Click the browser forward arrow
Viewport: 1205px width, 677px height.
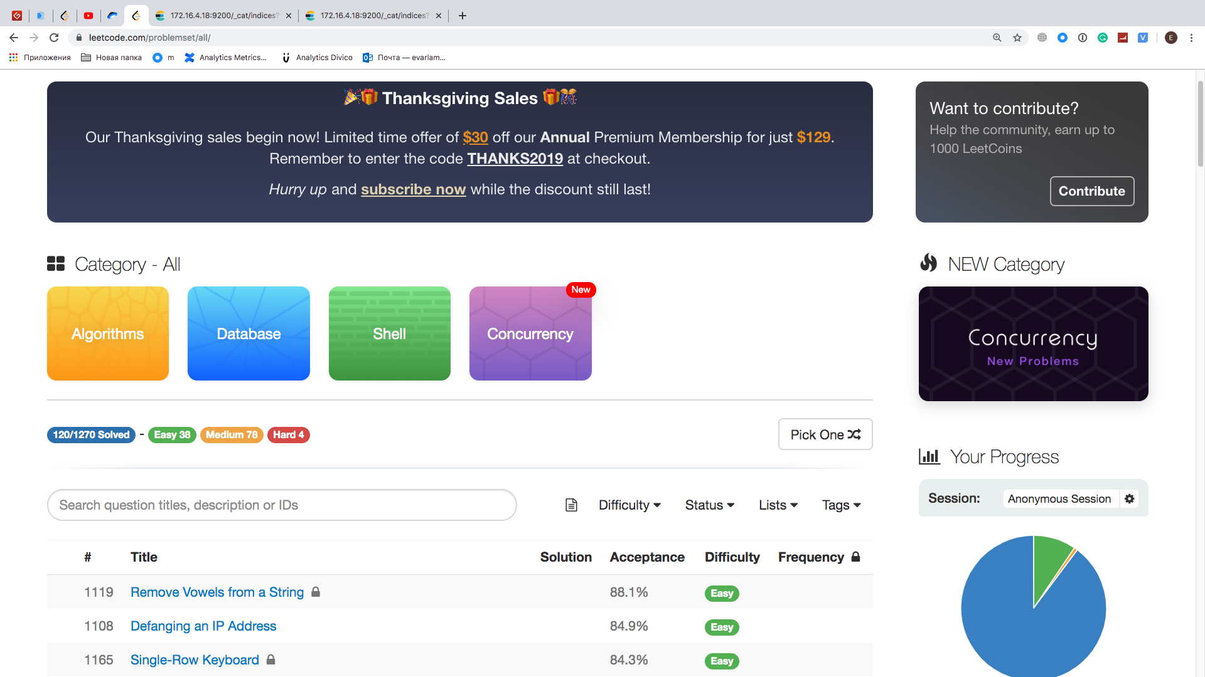pos(34,38)
